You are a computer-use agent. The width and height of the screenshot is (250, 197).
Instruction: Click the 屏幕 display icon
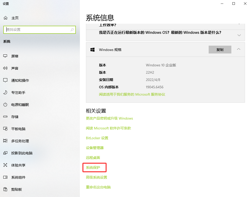click(x=5, y=56)
